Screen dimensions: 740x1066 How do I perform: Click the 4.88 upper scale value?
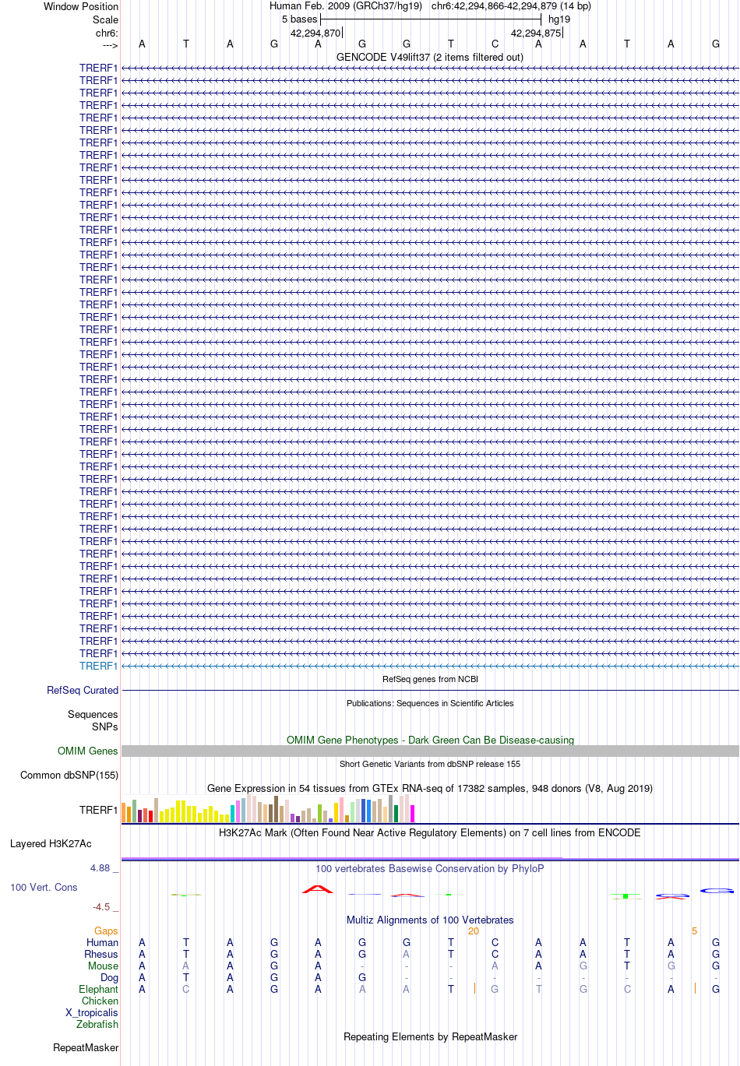[100, 867]
